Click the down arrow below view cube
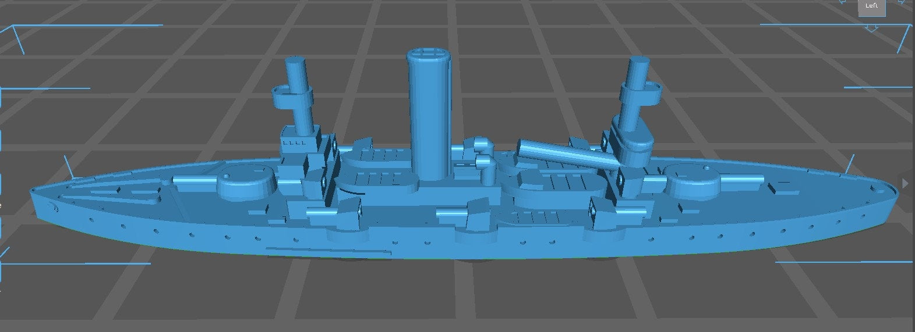This screenshot has height=332, width=915. click(871, 27)
